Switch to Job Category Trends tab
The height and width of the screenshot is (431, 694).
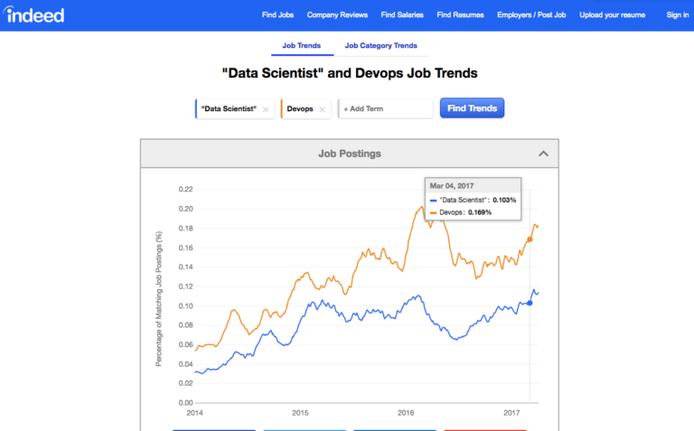(x=380, y=45)
